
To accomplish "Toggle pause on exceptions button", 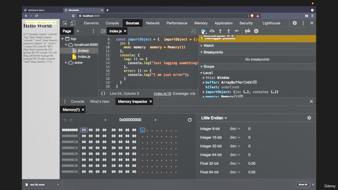I will (x=256, y=31).
